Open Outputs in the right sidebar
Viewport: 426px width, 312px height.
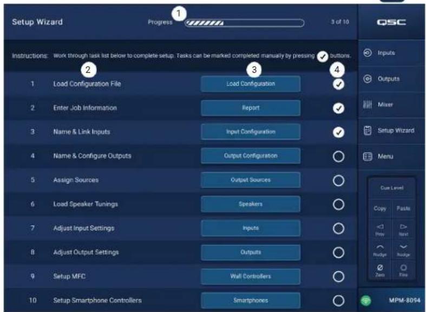391,79
